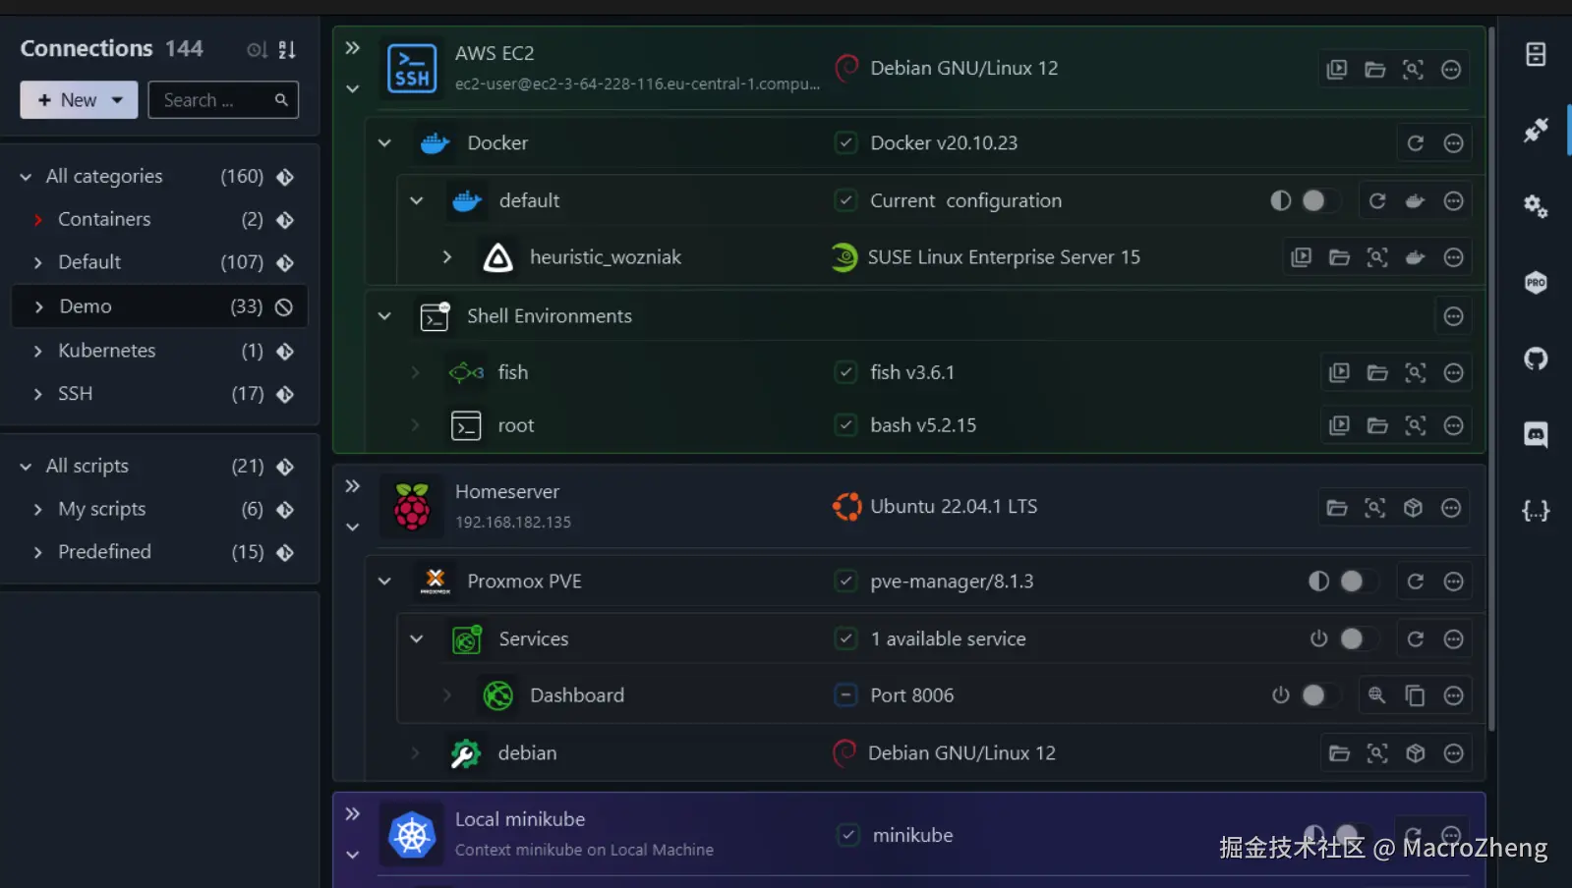Image resolution: width=1572 pixels, height=888 pixels.
Task: Refresh the Docker v20.10.23 entry
Action: 1416,143
